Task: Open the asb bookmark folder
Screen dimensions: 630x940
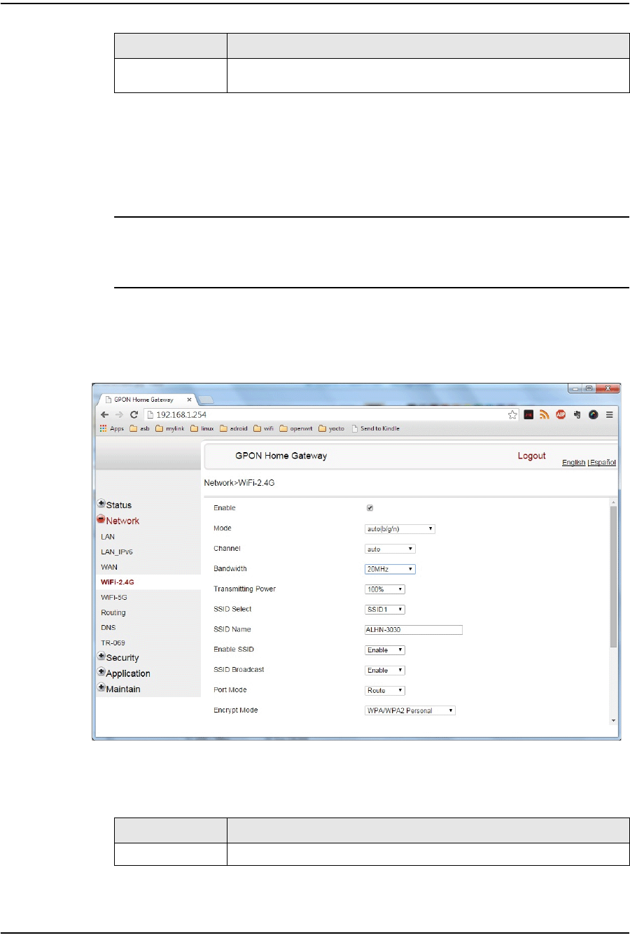Action: (x=140, y=428)
